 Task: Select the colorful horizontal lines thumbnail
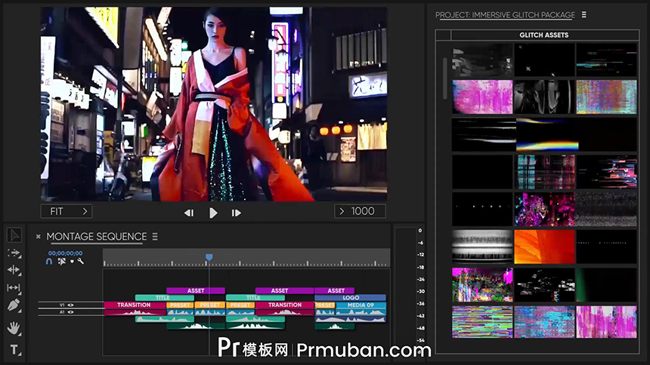tap(482, 322)
